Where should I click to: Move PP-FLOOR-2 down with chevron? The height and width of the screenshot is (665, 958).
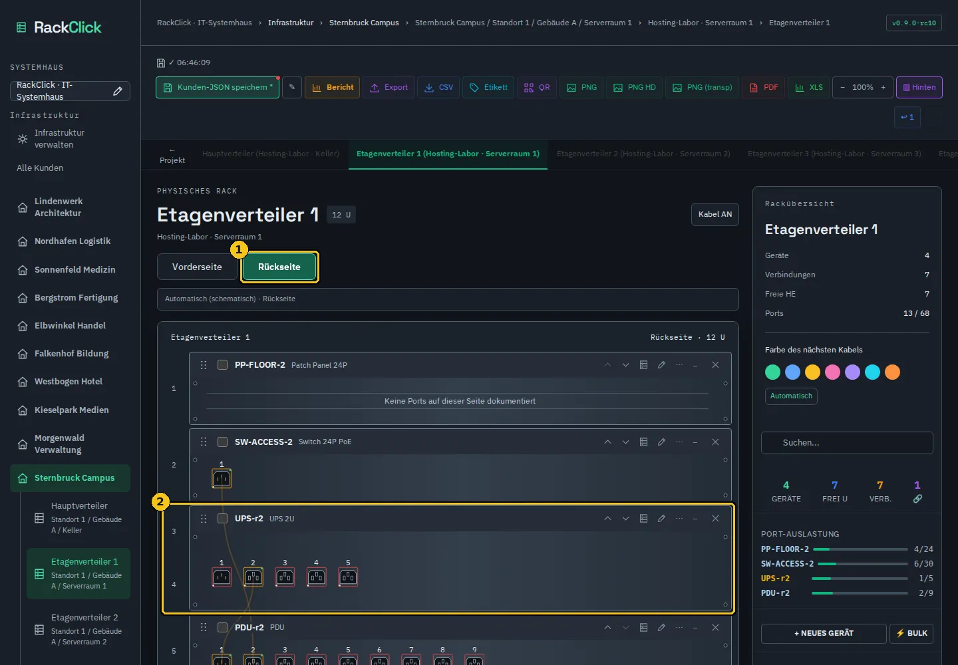coord(625,365)
